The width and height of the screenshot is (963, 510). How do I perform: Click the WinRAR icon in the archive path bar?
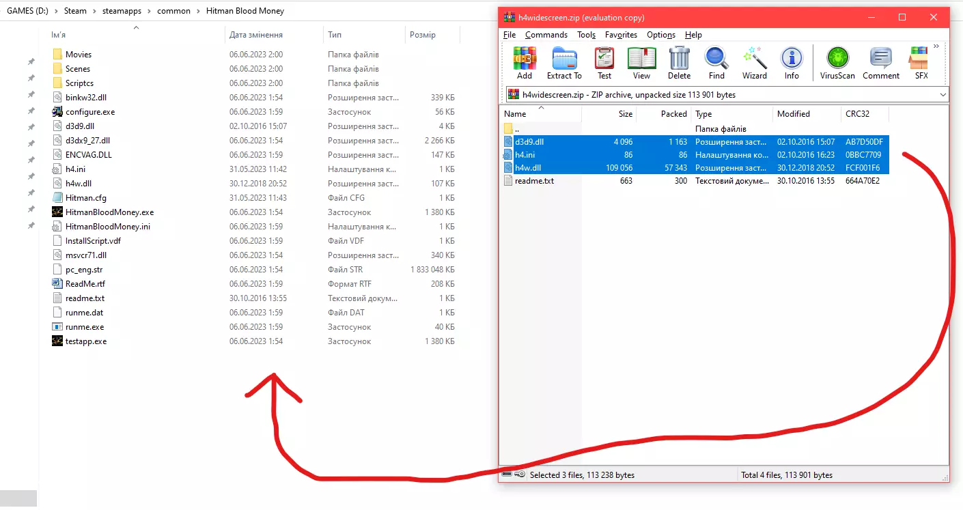point(514,95)
